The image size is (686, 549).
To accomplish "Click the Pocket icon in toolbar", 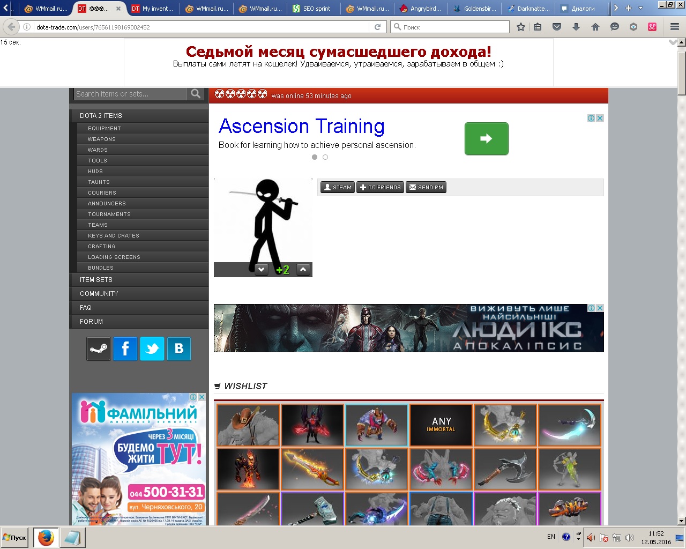I will 557,27.
